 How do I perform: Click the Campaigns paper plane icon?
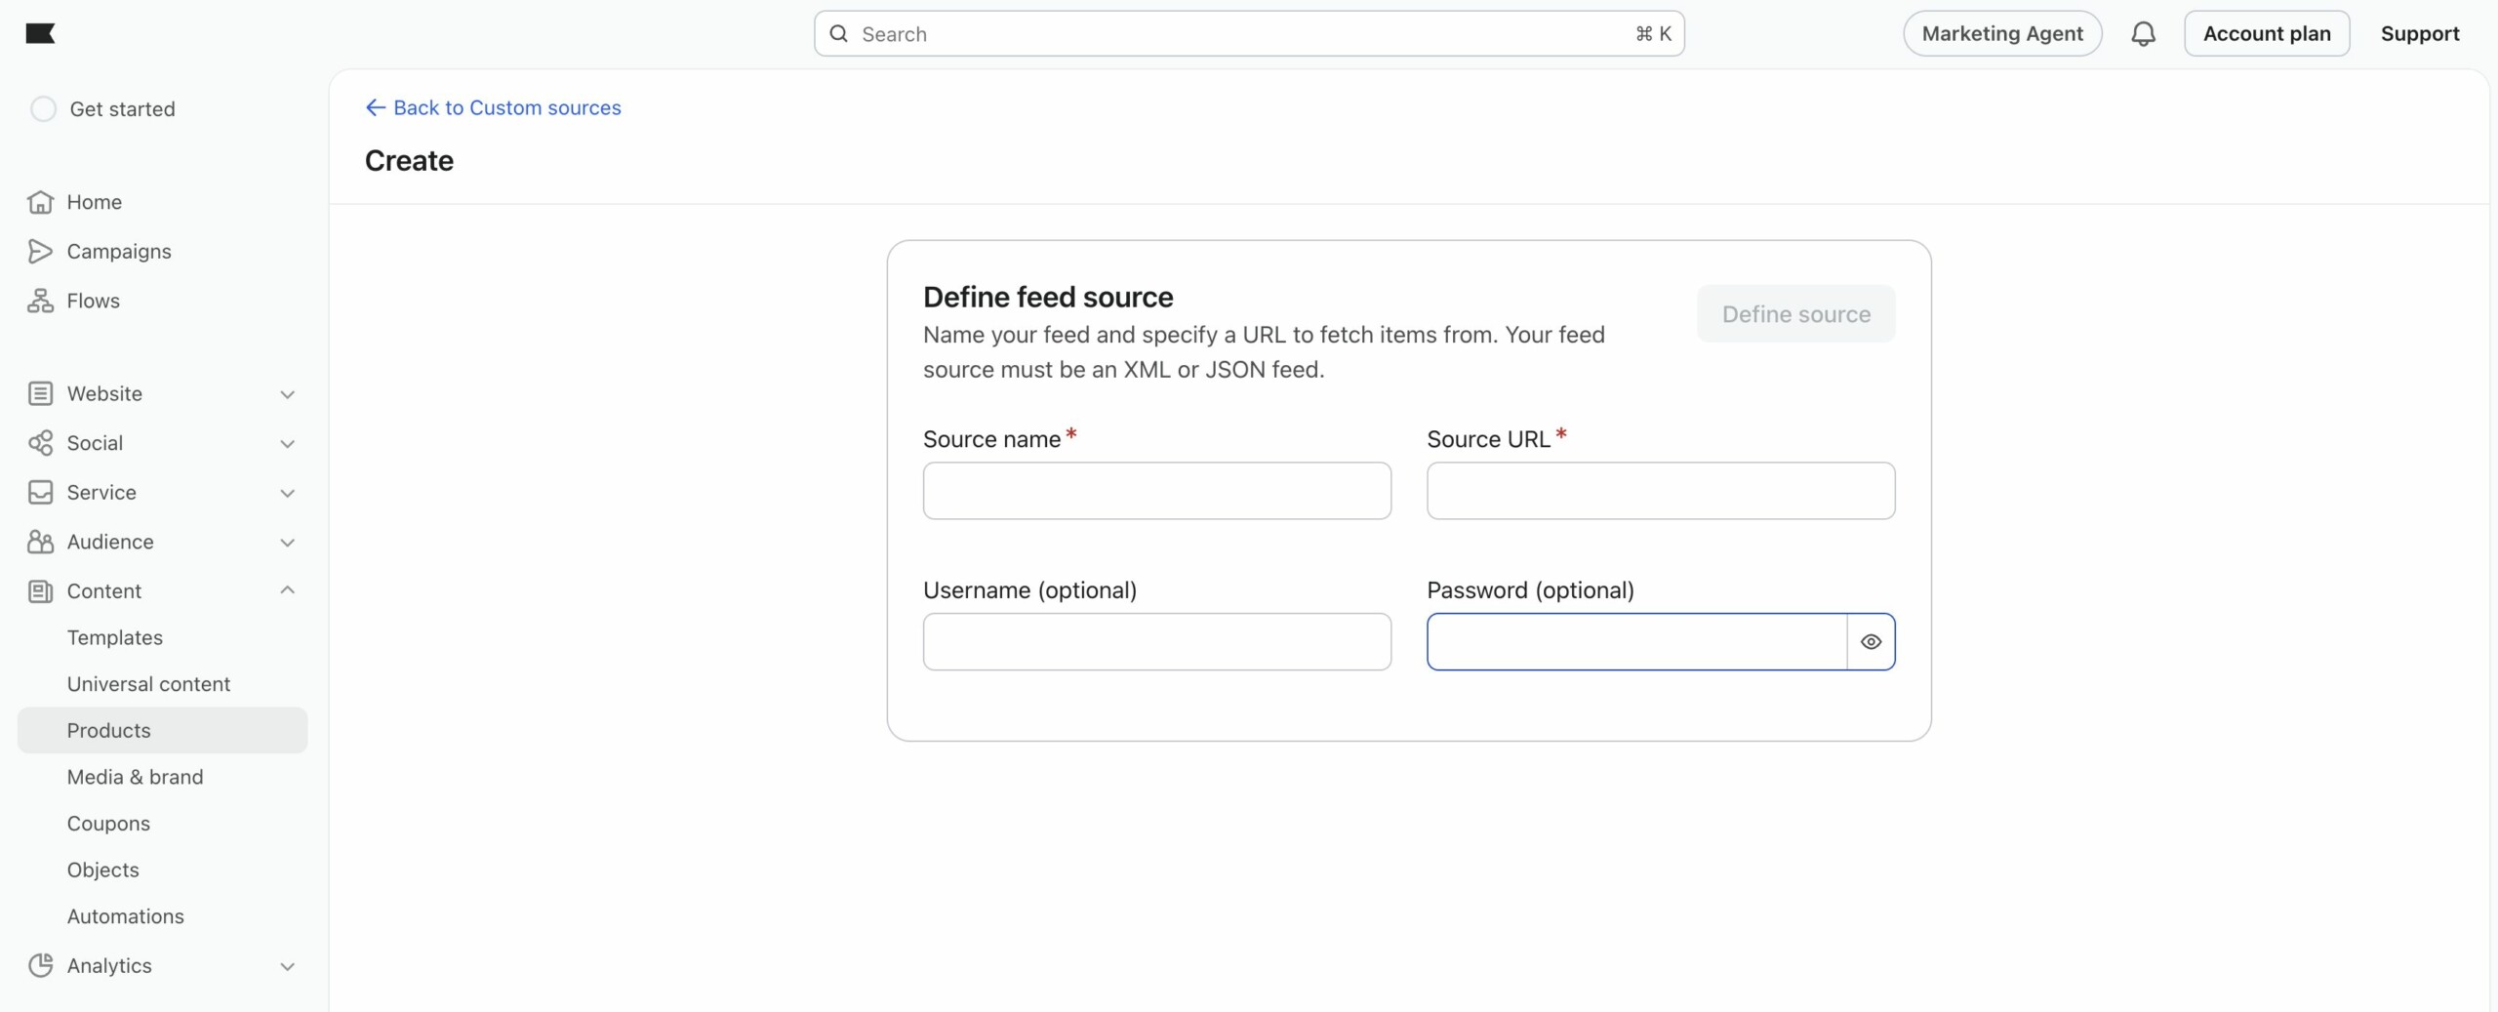point(40,252)
